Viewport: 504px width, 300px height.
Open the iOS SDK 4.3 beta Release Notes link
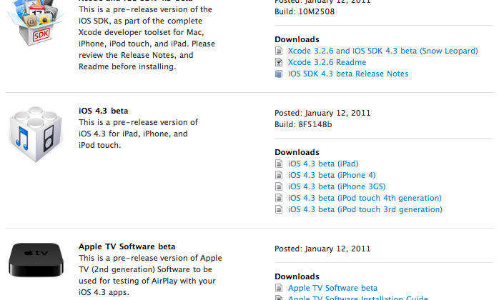pos(348,74)
